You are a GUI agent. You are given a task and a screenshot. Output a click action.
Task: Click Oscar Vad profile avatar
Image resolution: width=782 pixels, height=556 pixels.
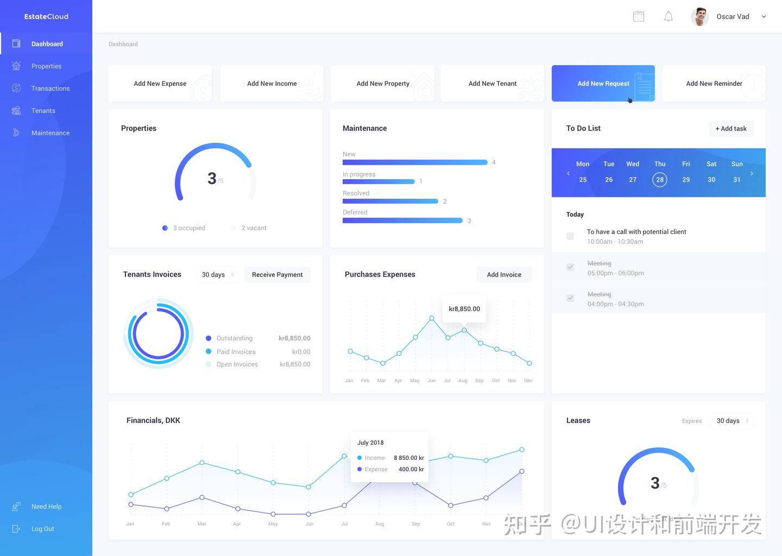tap(700, 16)
